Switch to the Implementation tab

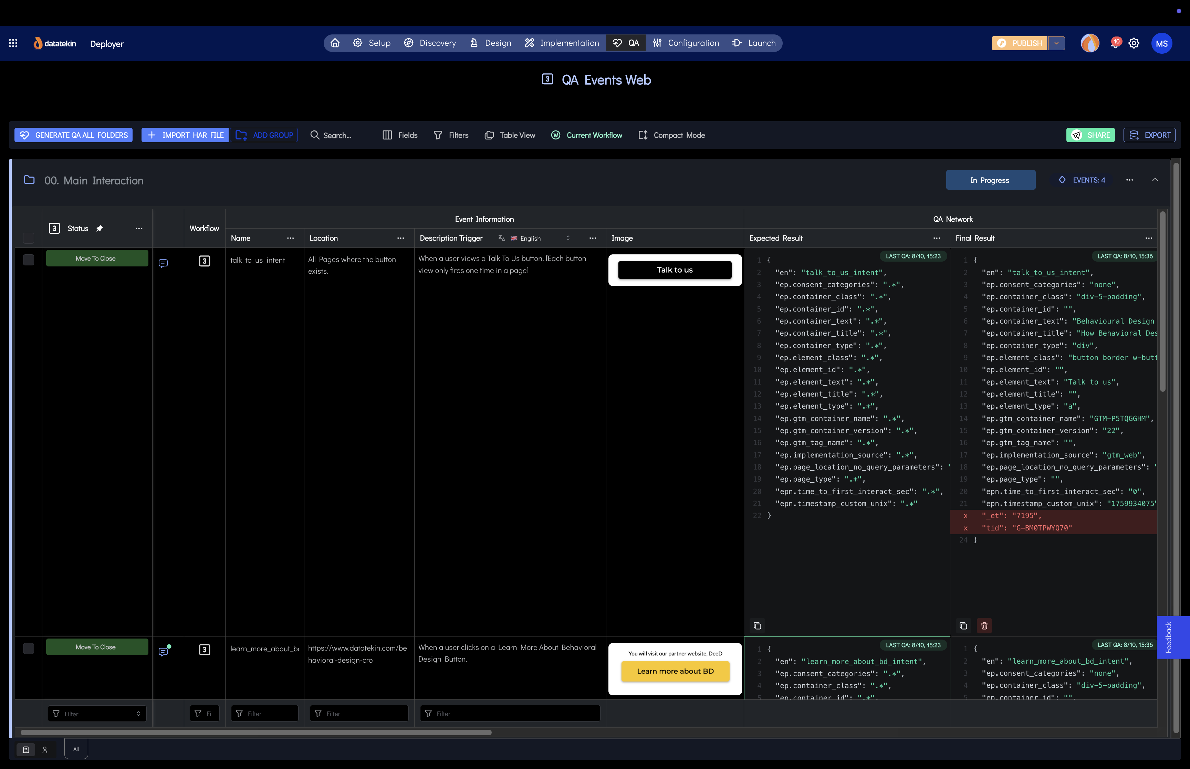tap(562, 43)
